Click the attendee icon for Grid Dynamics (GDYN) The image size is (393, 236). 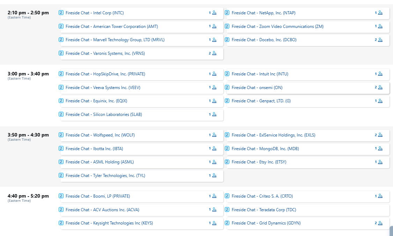(x=380, y=223)
